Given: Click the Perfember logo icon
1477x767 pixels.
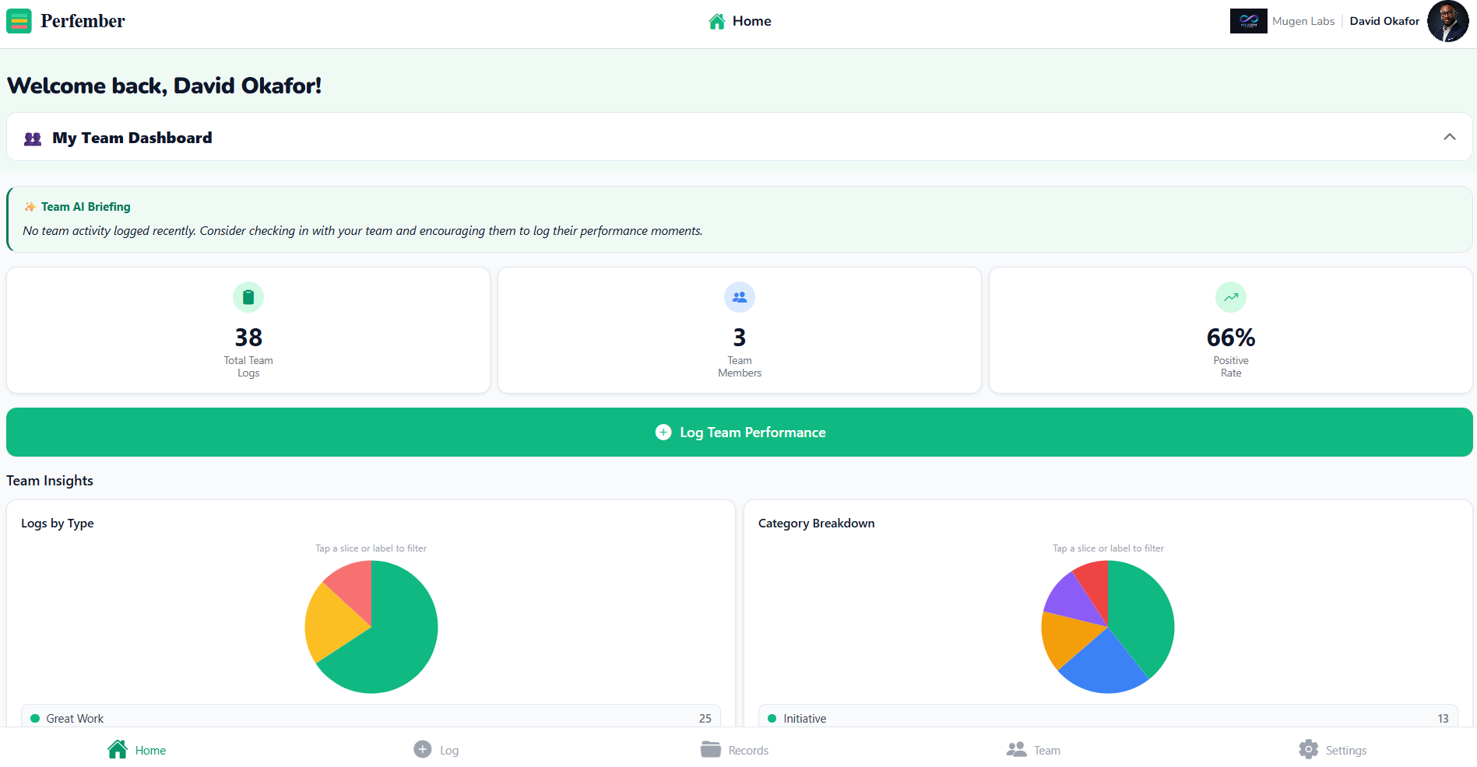Looking at the screenshot, I should click(19, 21).
